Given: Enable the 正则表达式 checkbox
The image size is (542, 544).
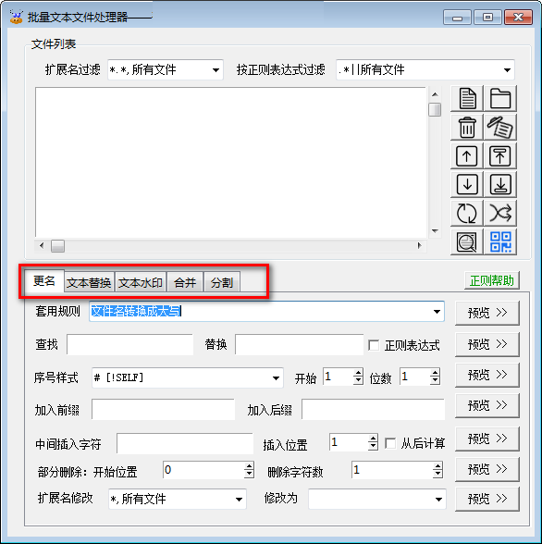Looking at the screenshot, I should point(374,345).
